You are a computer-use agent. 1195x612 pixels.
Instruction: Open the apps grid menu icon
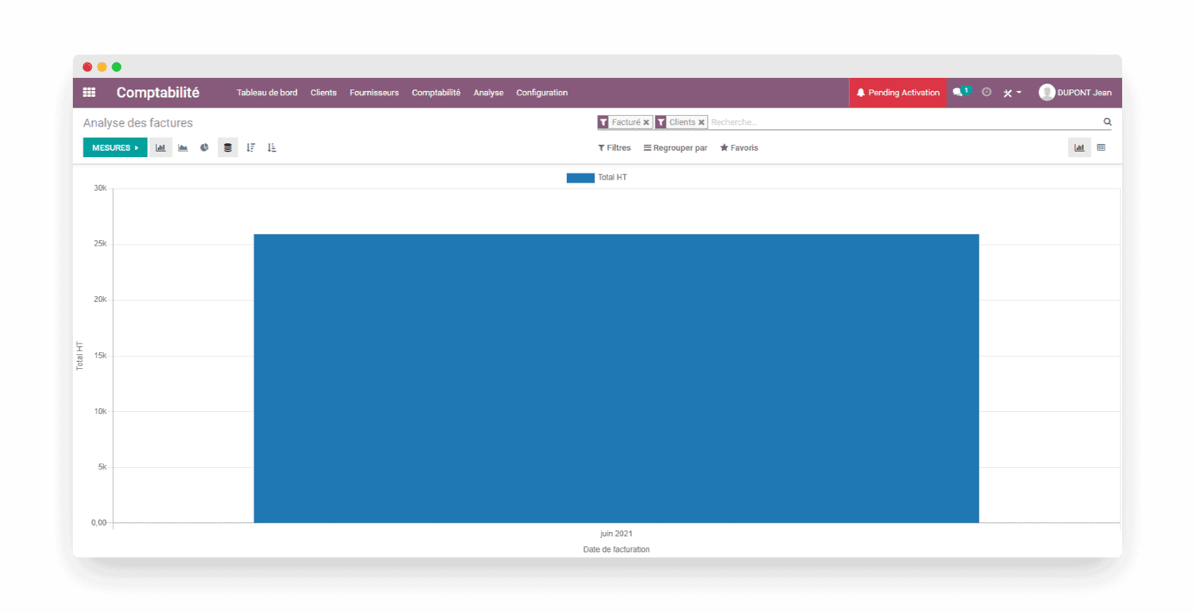[x=89, y=92]
